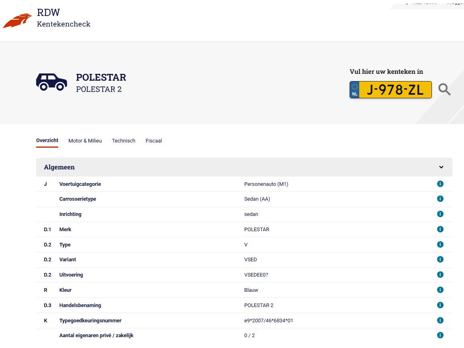Screen dimensions: 464x348
Task: Click the RDW orange feather logo
Action: pyautogui.click(x=18, y=20)
